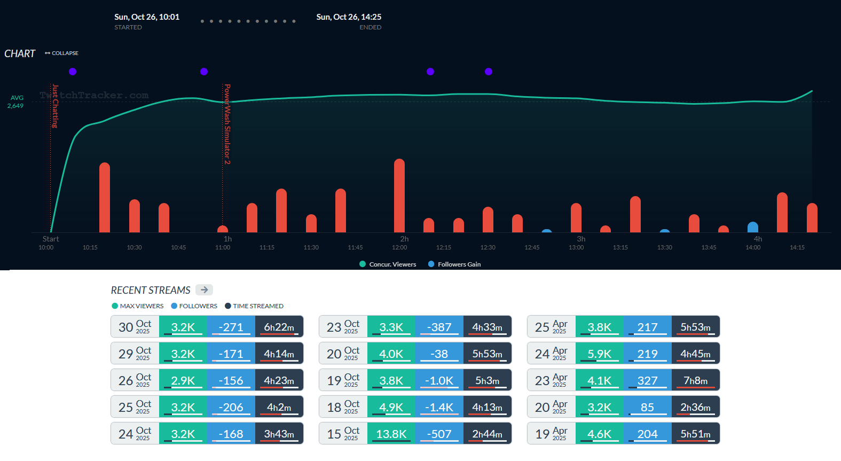Click the 13.8K max viewers cell
Screen dimensions: 841x461
(391, 433)
